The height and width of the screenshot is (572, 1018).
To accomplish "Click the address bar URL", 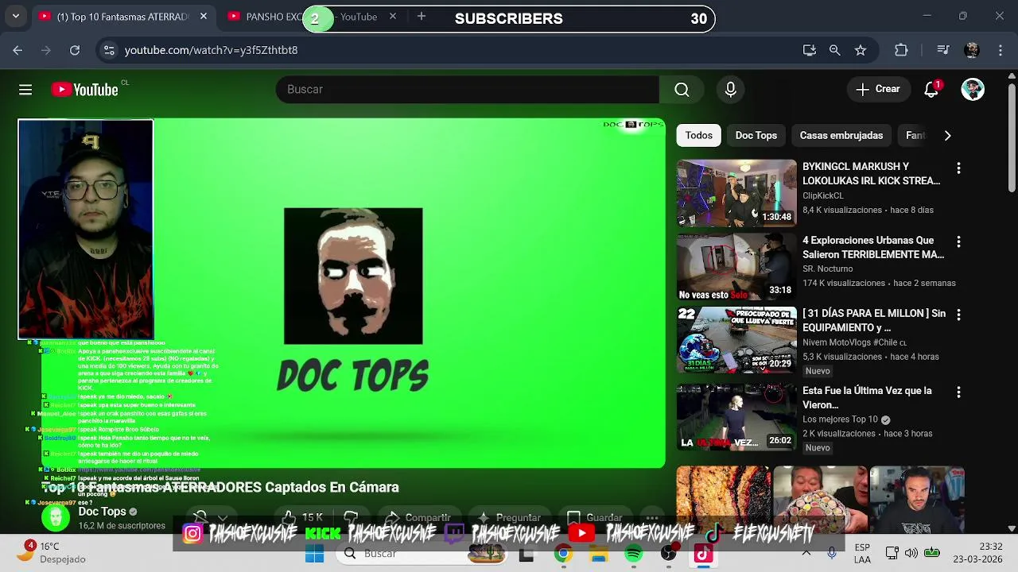I will pos(211,50).
